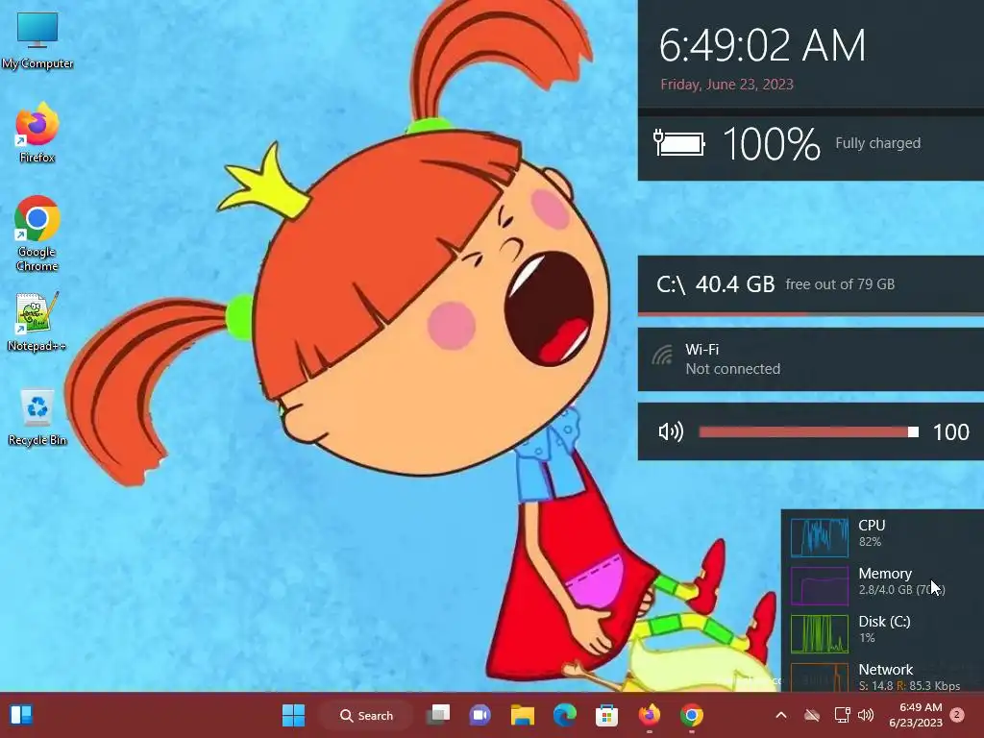Screen dimensions: 984x738
Task: Click the Fully charged battery status text
Action: [x=878, y=143]
